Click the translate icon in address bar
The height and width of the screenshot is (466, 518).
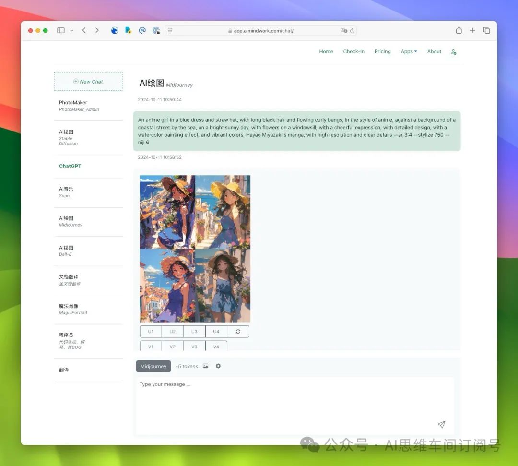coord(344,30)
